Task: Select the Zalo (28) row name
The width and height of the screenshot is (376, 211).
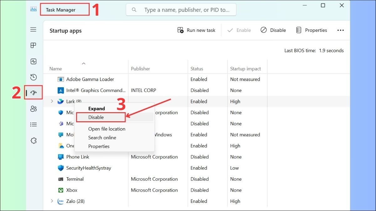Action: [x=76, y=201]
